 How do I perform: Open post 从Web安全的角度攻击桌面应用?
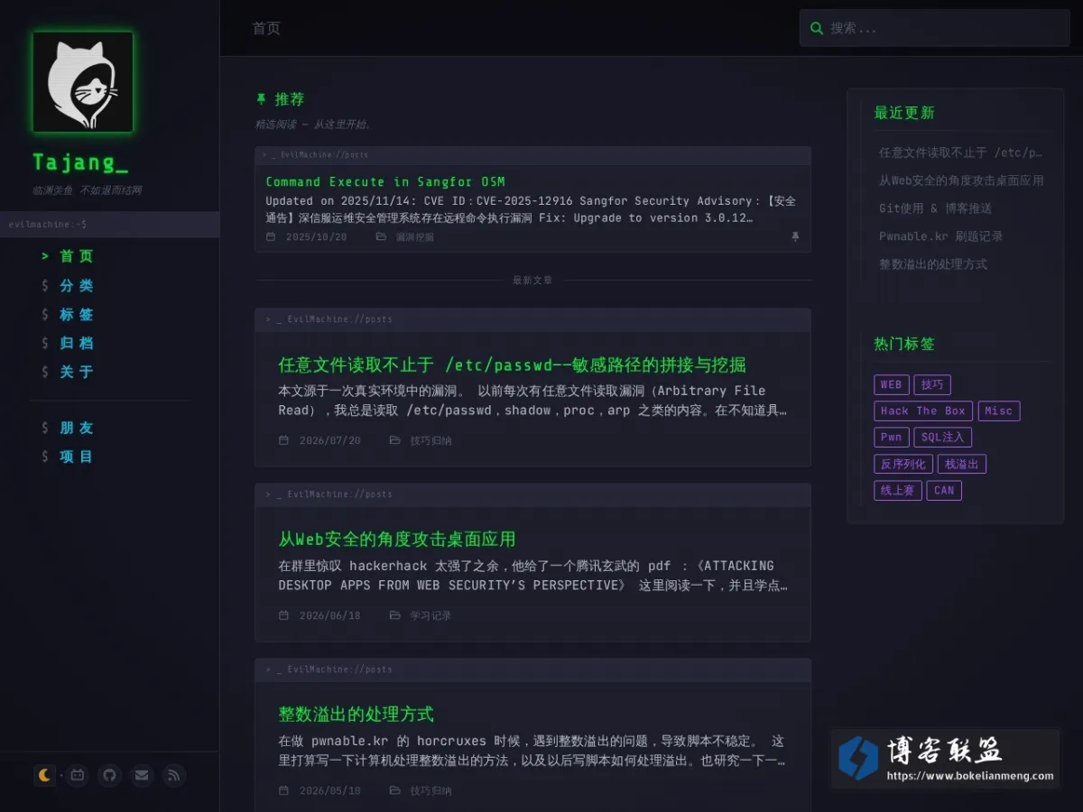point(397,540)
